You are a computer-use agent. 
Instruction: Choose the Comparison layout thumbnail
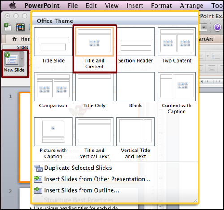pos(53,87)
